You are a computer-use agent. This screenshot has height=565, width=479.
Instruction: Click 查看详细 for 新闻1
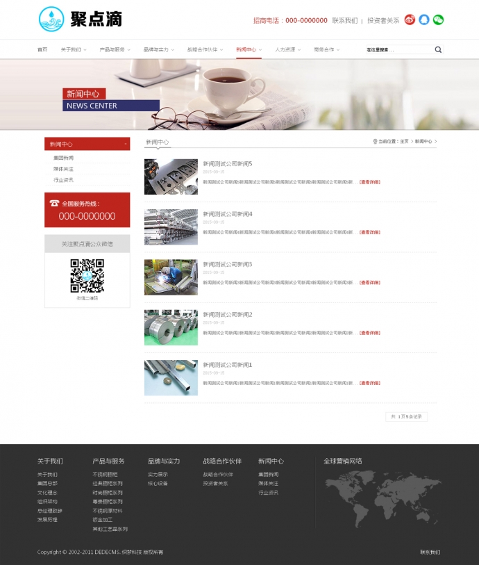369,383
